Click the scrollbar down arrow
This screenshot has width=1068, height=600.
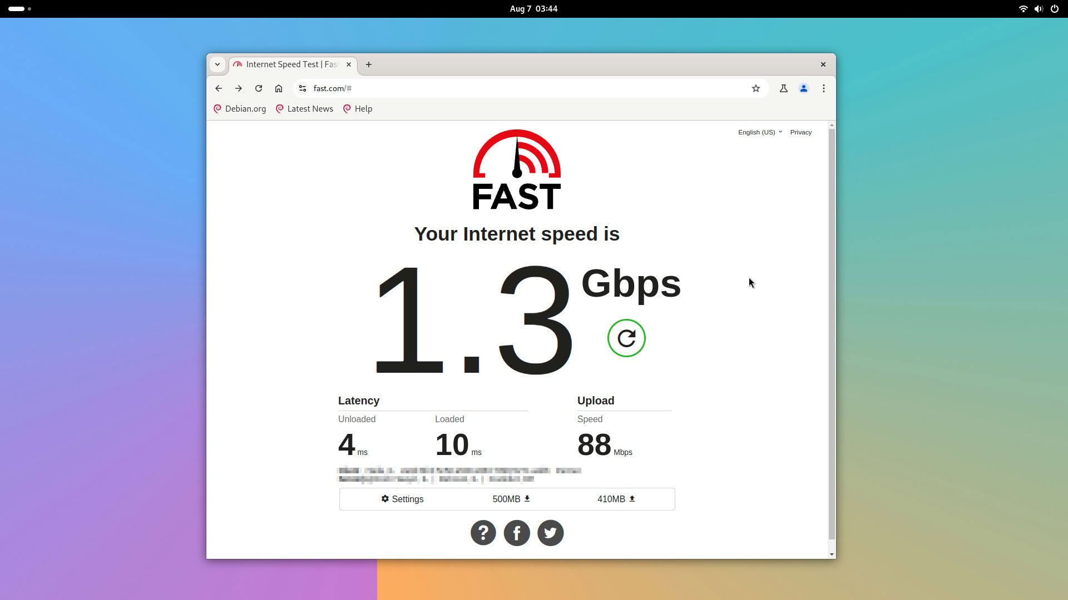(x=832, y=554)
